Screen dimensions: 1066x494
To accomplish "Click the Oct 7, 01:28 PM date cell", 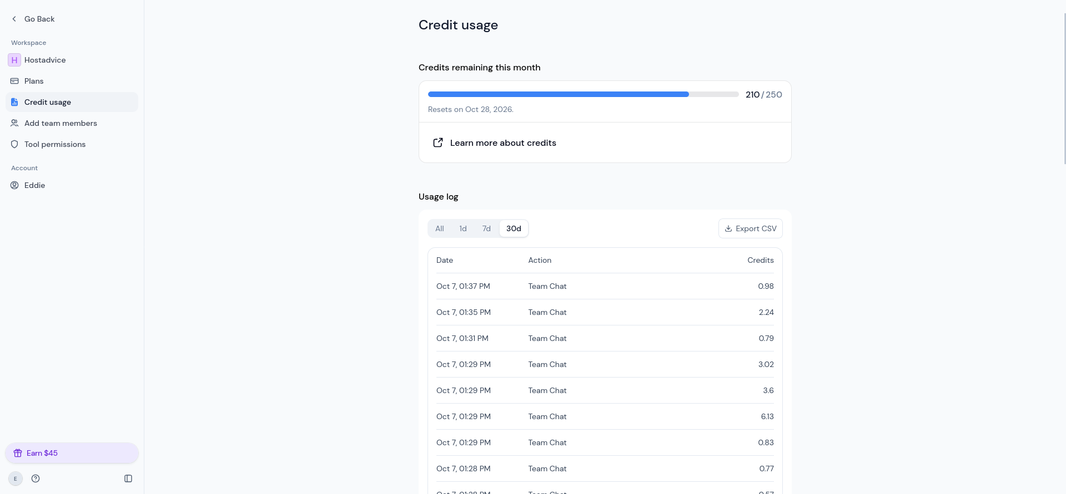I will [464, 468].
